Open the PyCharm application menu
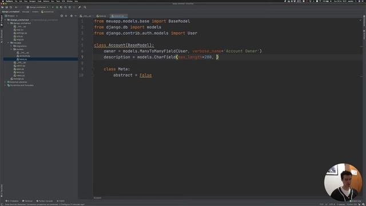Viewport: 366px width, 206px height. pyautogui.click(x=9, y=1)
